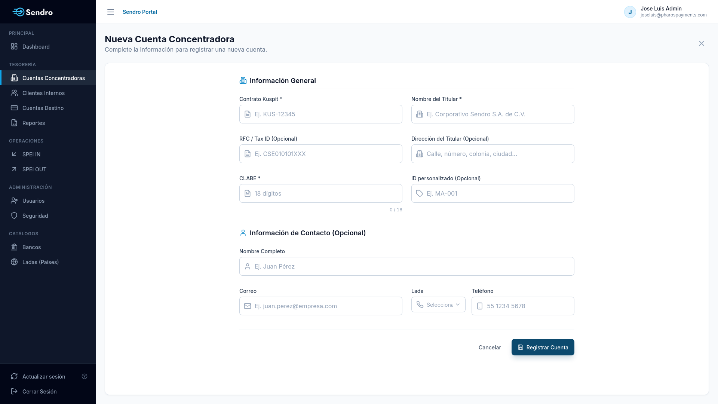Viewport: 718px width, 404px height.
Task: Focus the ID personalizado field
Action: 493,193
